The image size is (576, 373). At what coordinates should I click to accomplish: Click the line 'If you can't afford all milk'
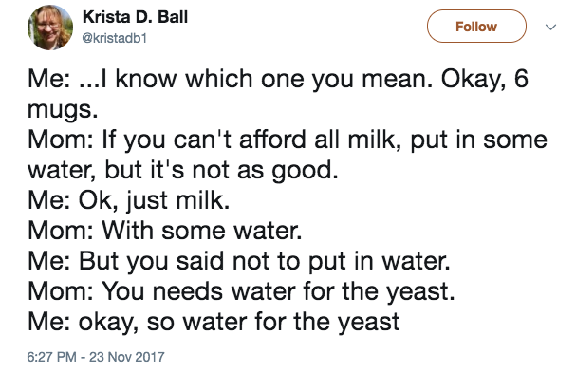coord(251,140)
